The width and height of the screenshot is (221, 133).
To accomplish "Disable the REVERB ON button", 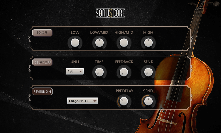I will pyautogui.click(x=43, y=92).
